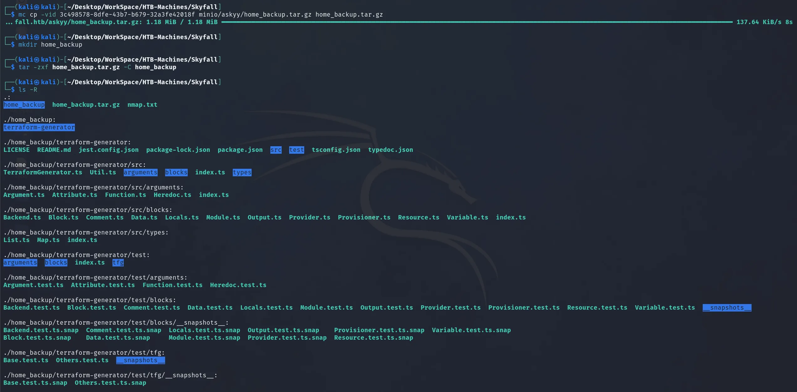Select __snapshots__ folder in test/tfg listing
797x392 pixels.
[x=141, y=360]
